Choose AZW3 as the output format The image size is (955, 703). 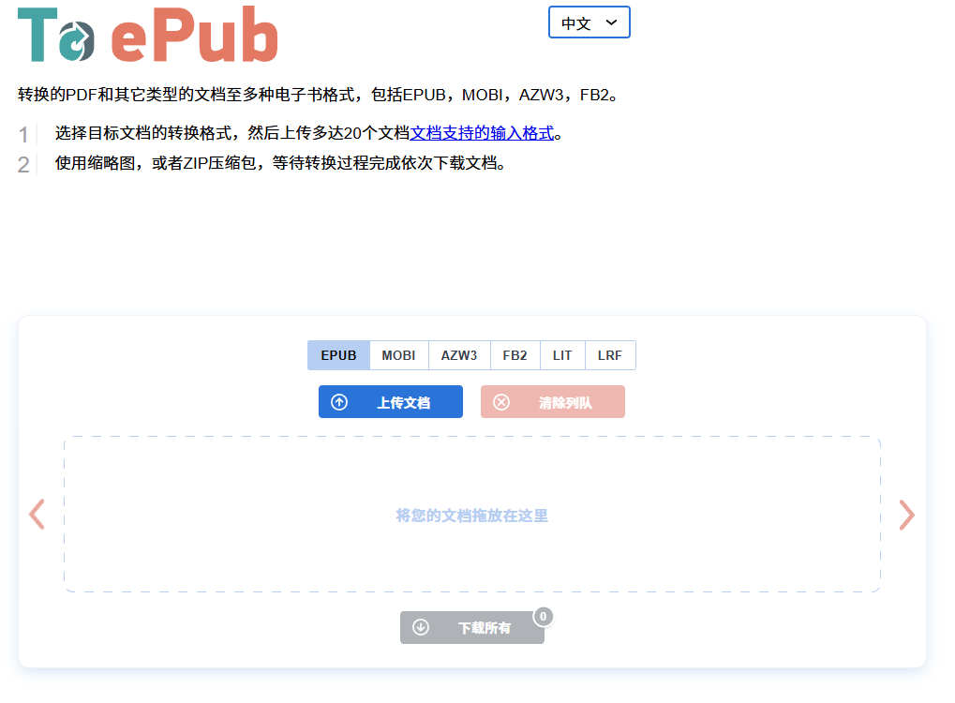coord(459,355)
